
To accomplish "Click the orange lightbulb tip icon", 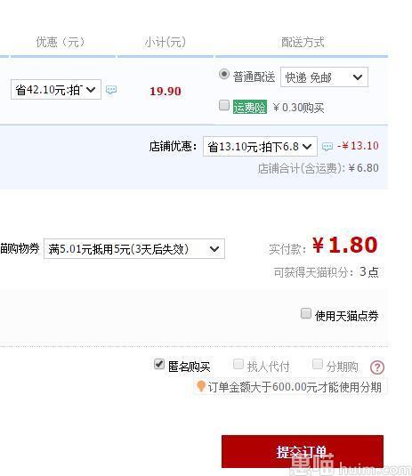I will [200, 386].
